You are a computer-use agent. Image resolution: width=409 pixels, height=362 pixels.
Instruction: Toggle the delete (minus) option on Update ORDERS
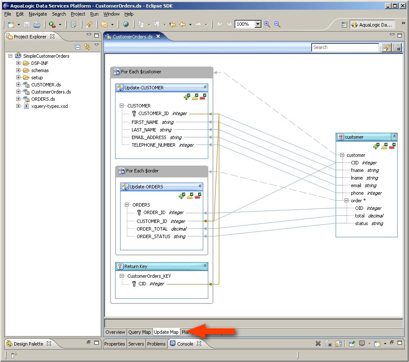tap(198, 196)
